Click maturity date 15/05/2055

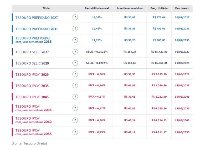point(182,132)
